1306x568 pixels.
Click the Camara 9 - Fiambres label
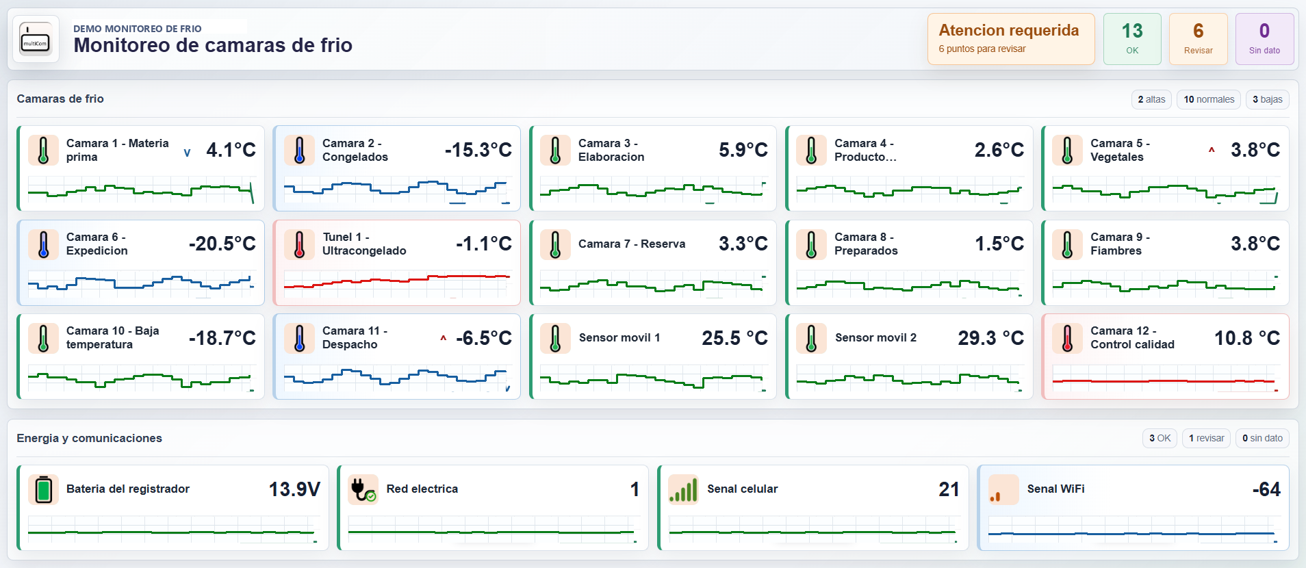tap(1121, 244)
